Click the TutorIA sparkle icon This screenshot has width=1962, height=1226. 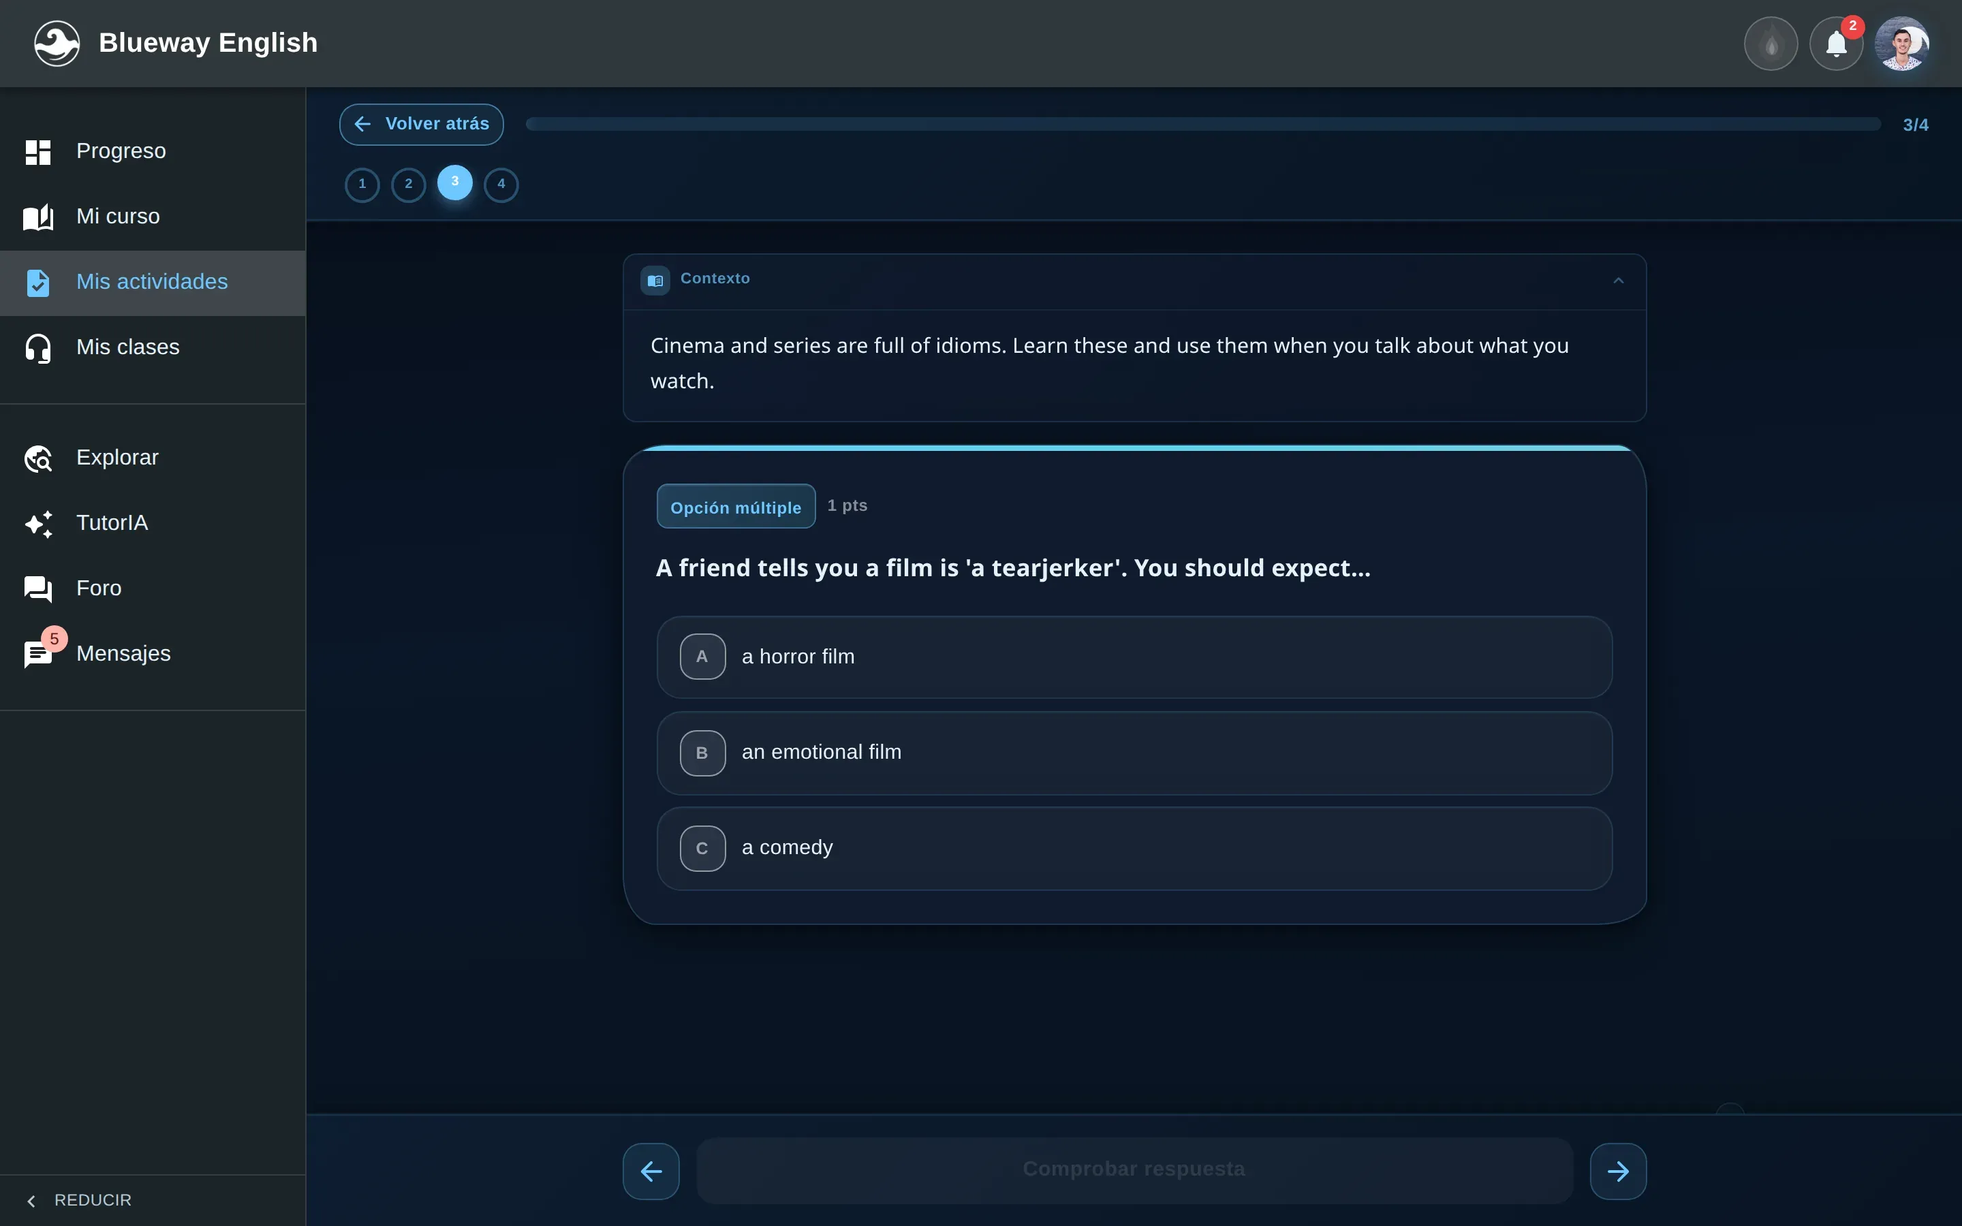[x=38, y=524]
